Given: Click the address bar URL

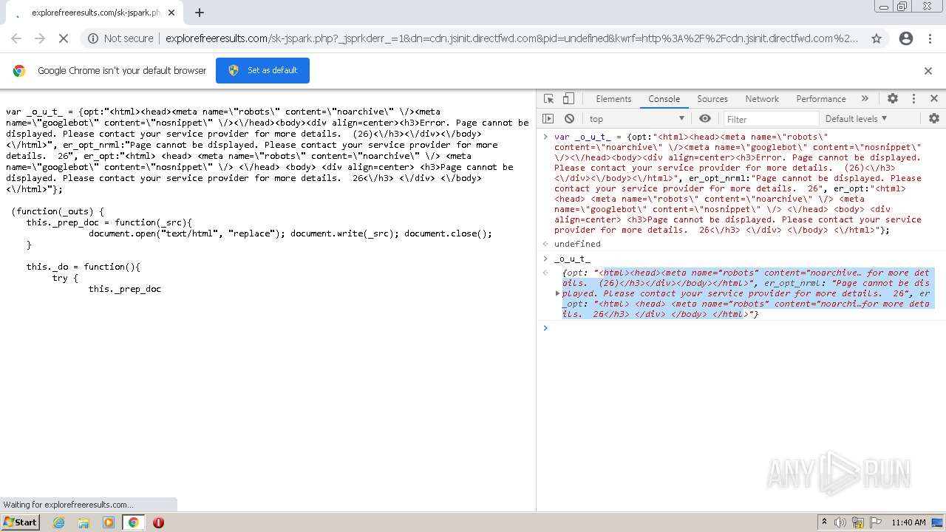Looking at the screenshot, I should point(511,38).
